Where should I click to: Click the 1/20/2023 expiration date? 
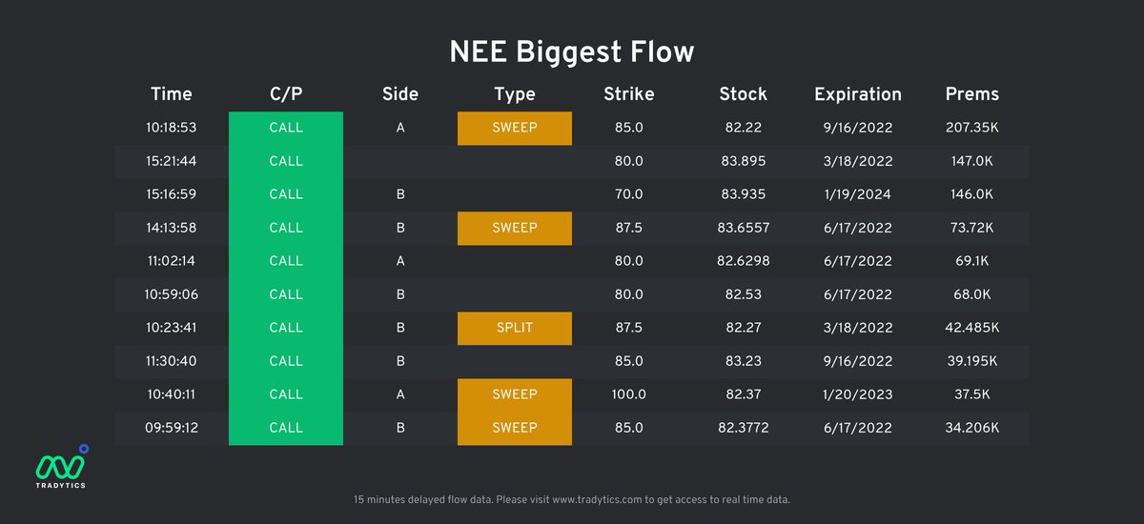858,394
